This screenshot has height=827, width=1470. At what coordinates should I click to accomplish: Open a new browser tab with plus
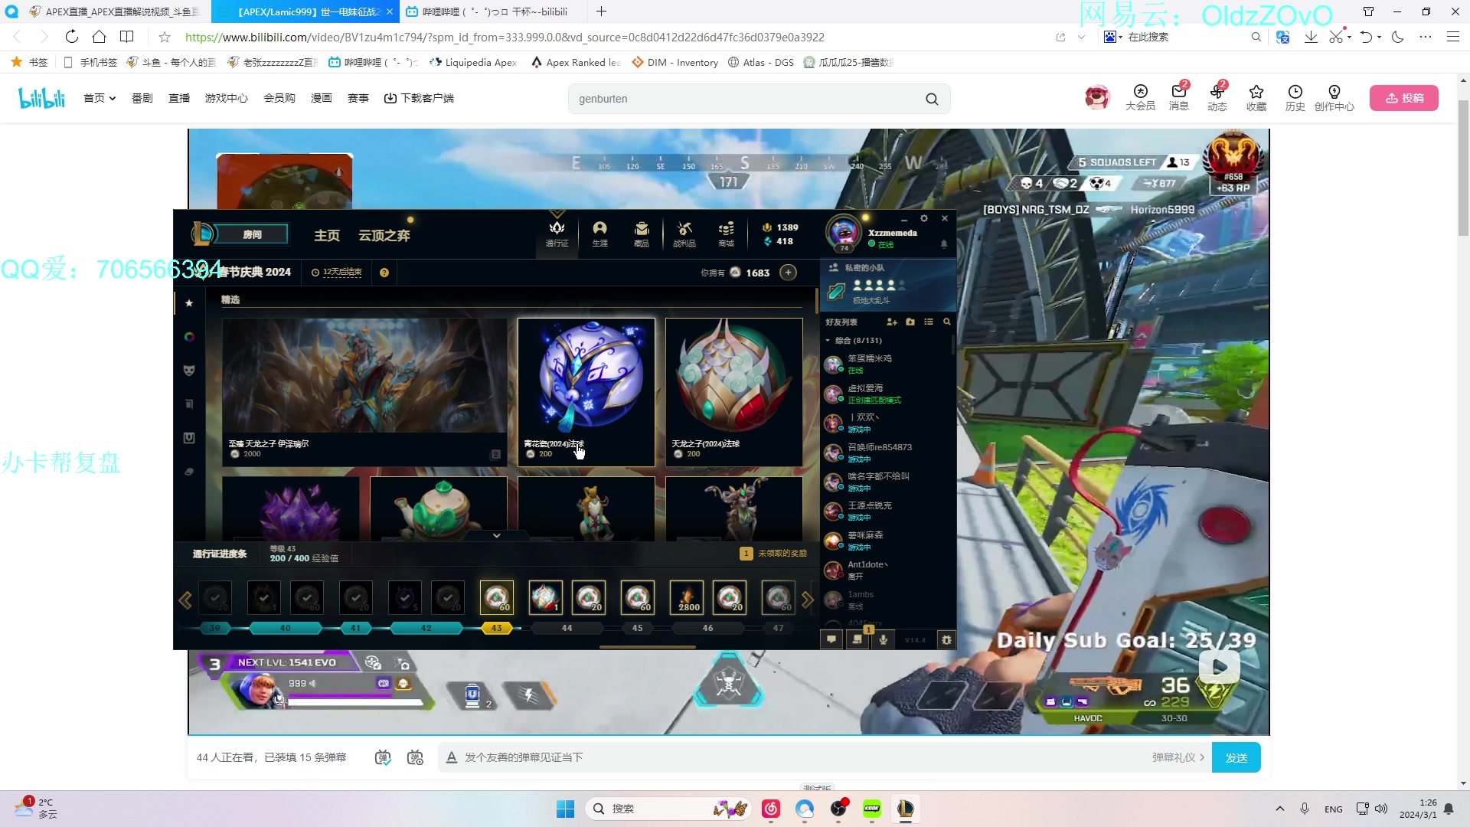pos(602,11)
